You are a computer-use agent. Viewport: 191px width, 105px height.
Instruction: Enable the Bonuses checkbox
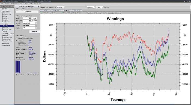pyautogui.click(x=95, y=13)
